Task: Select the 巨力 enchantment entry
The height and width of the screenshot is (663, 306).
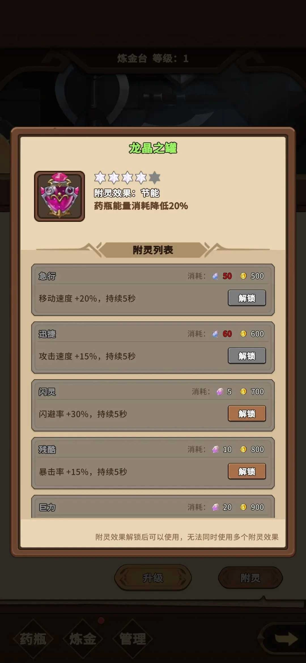Action: [153, 507]
